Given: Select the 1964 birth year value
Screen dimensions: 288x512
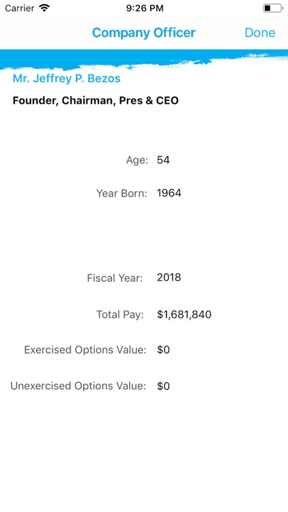Looking at the screenshot, I should point(169,193).
